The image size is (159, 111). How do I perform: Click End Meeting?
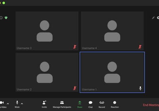(x=151, y=105)
